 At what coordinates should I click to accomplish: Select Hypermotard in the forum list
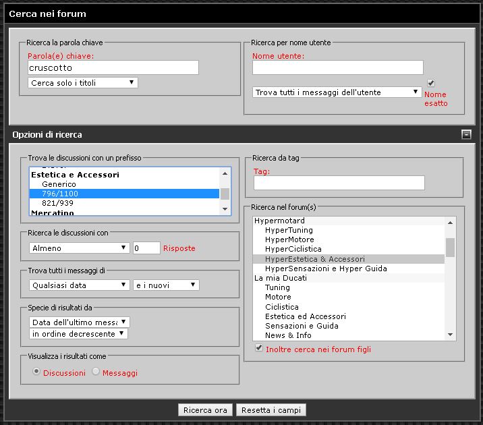(x=349, y=221)
